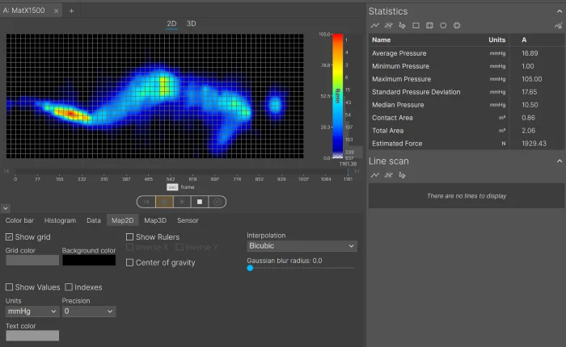Uncheck the Show grid checkbox
The height and width of the screenshot is (347, 566).
tap(9, 237)
